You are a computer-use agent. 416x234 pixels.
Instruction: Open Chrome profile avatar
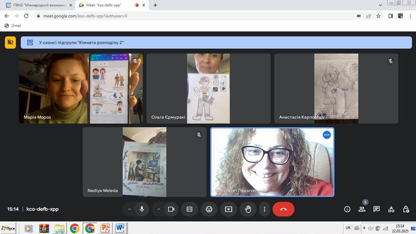tap(400, 16)
